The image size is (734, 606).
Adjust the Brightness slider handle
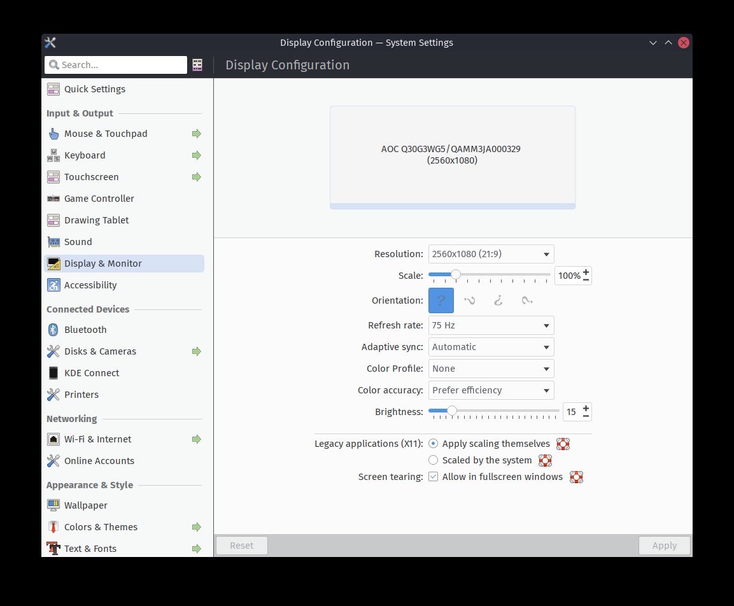452,411
